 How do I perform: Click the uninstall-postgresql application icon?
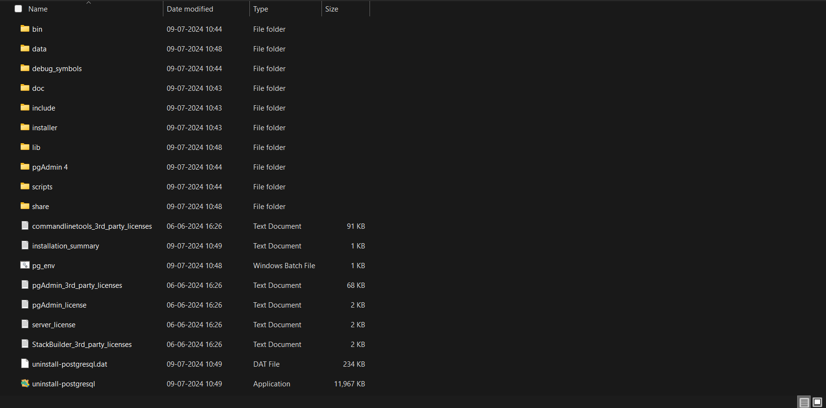[25, 383]
